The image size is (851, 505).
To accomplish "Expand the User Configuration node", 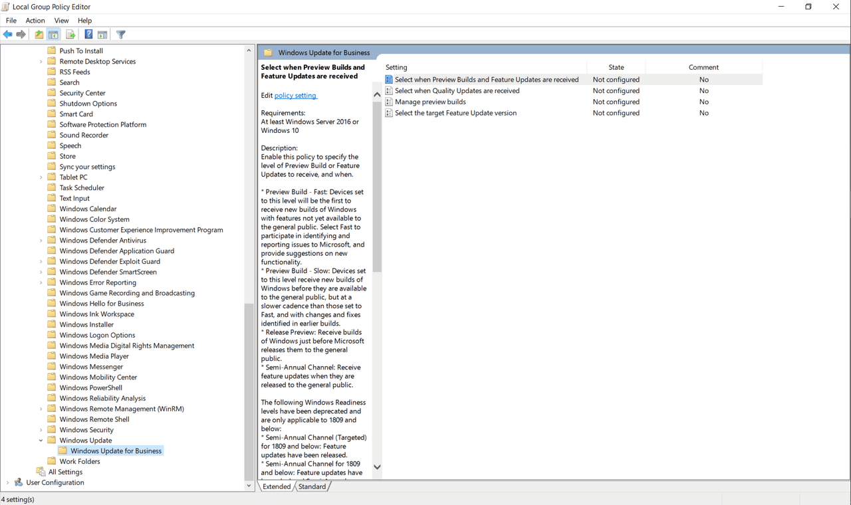I will tap(7, 482).
